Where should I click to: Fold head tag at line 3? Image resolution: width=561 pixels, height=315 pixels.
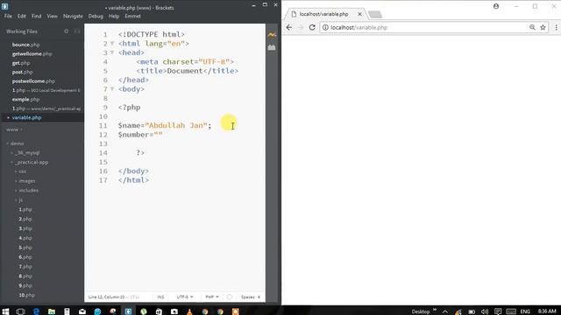click(112, 52)
